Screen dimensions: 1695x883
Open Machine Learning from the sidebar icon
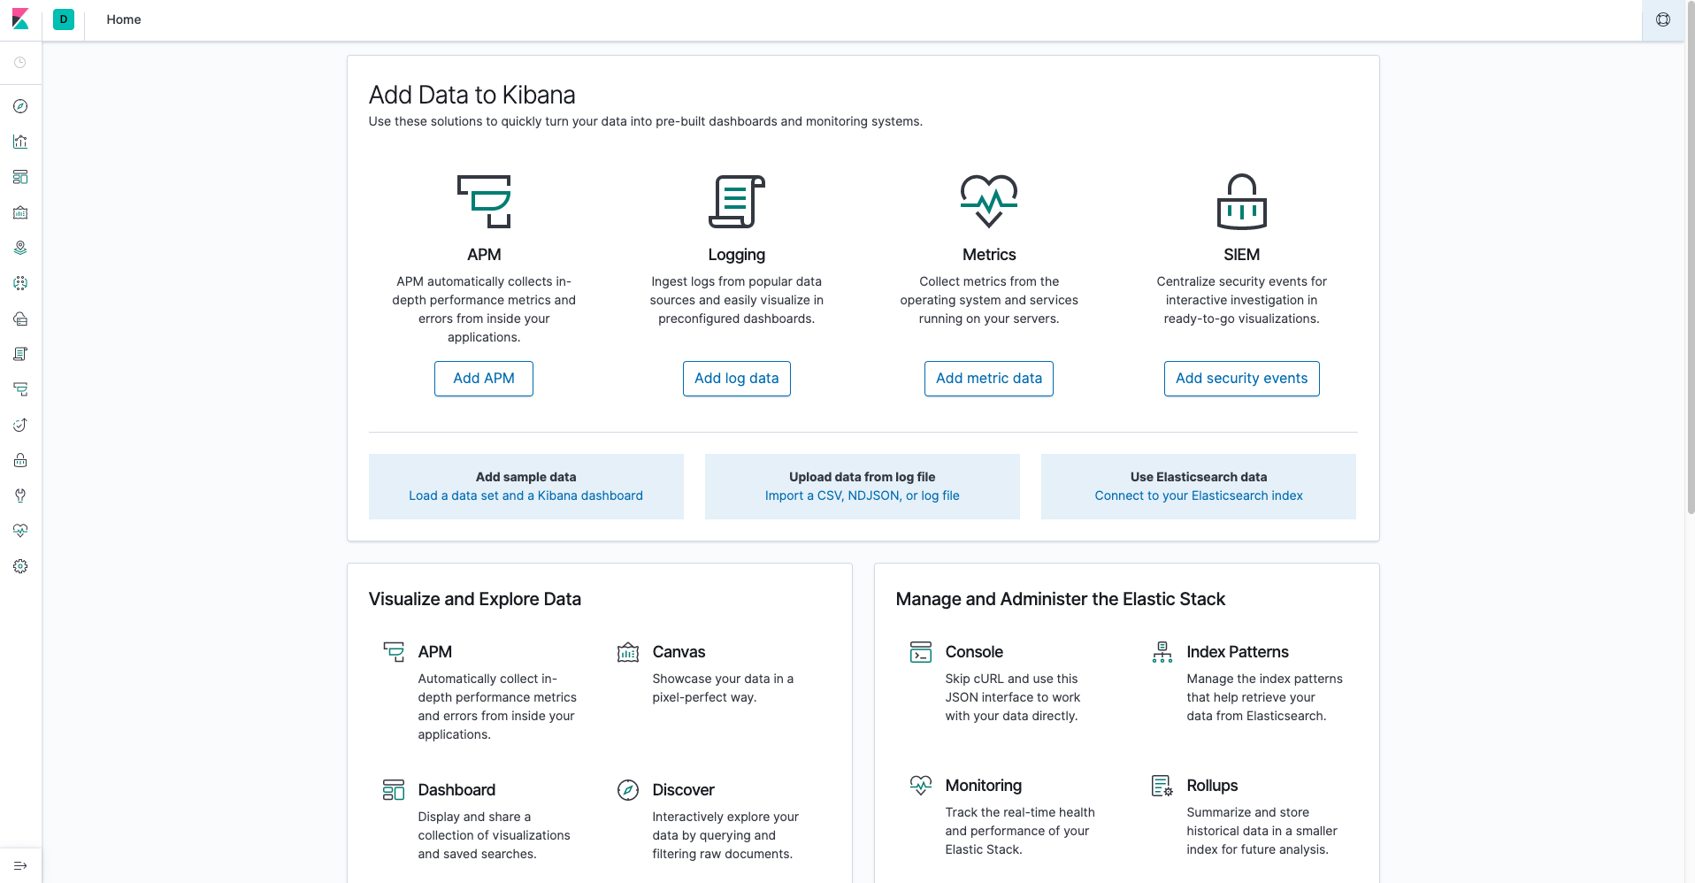click(20, 283)
